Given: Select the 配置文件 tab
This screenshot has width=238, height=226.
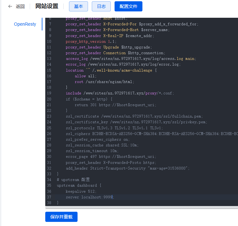Looking at the screenshot, I should click(128, 6).
